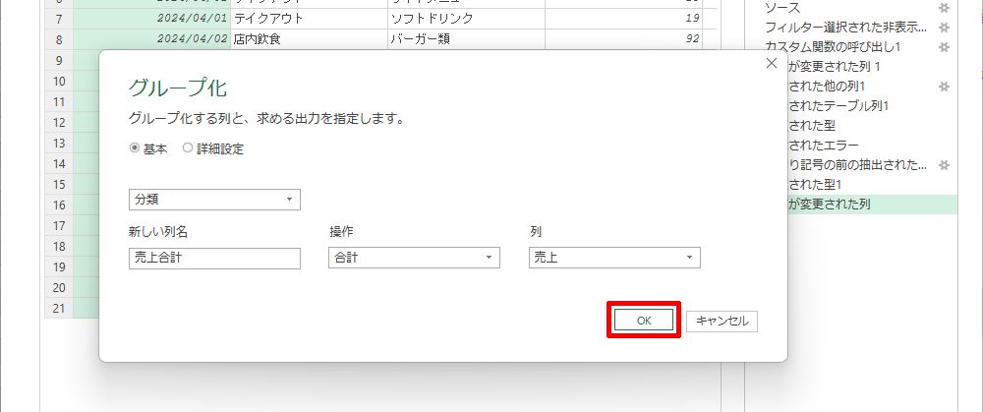Select the 詳細設定 radio button
983x412 pixels.
pos(188,148)
